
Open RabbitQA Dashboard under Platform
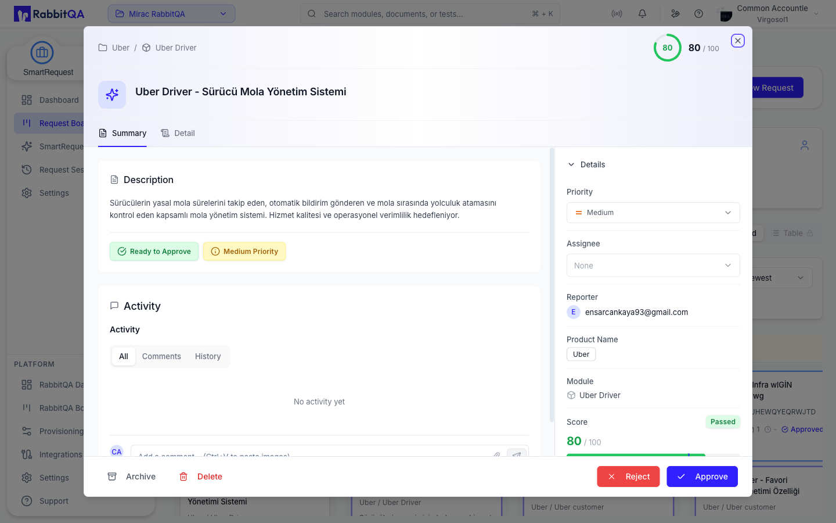pos(50,385)
